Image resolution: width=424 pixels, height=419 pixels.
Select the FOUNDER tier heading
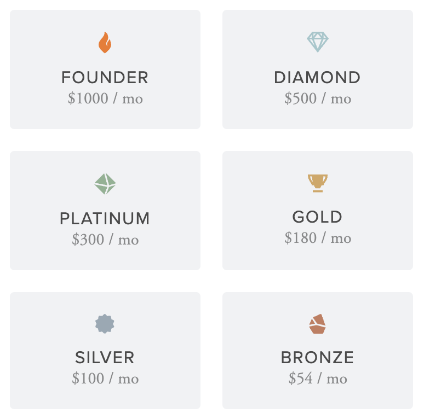click(105, 78)
